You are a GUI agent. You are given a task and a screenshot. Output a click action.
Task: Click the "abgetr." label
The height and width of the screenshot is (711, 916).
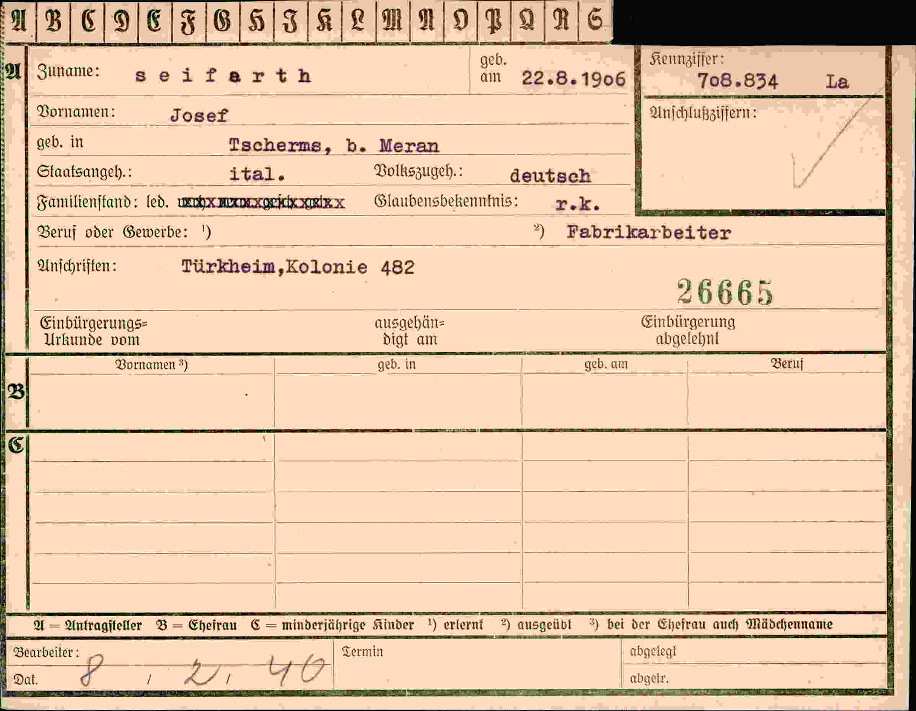pos(649,678)
